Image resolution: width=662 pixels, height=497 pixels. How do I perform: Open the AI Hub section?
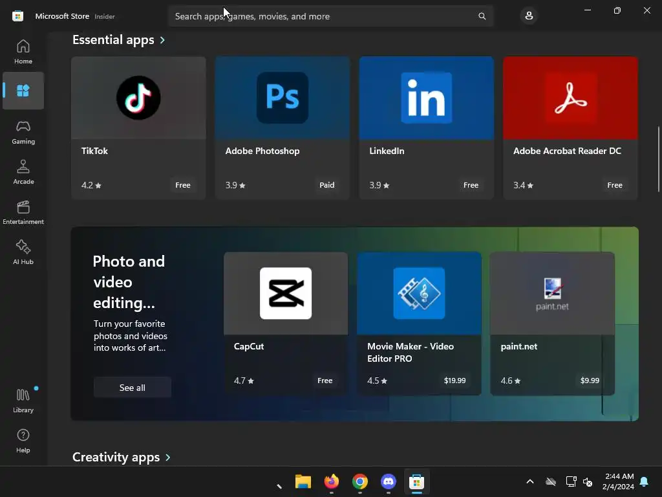[x=23, y=252]
